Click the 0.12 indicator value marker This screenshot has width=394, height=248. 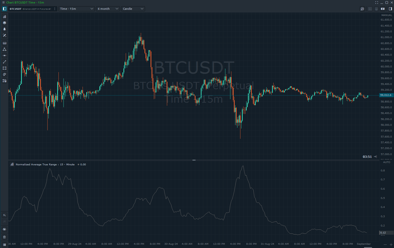click(386, 233)
